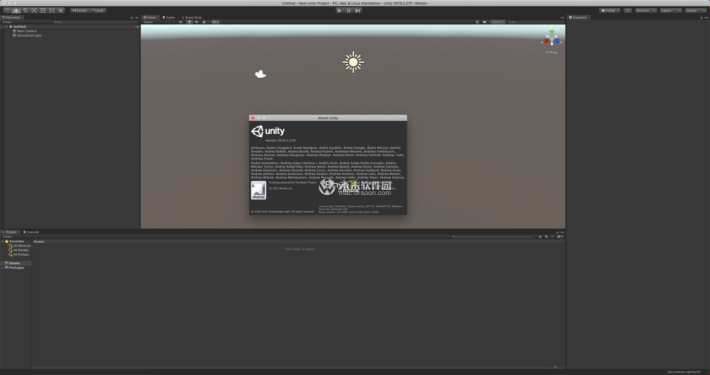Screen dimensions: 710x375
Task: Click the favorite star icon in Project panel
Action: coord(552,237)
